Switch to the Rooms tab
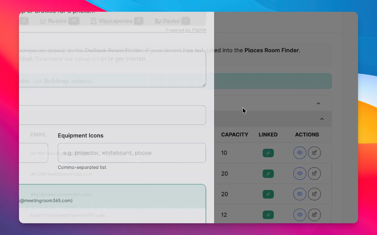Image resolution: width=377 pixels, height=235 pixels. point(59,21)
